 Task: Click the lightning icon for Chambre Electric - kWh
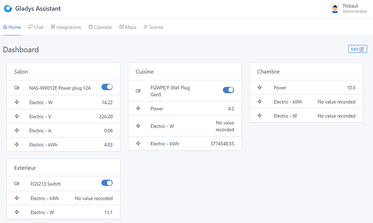pos(259,102)
